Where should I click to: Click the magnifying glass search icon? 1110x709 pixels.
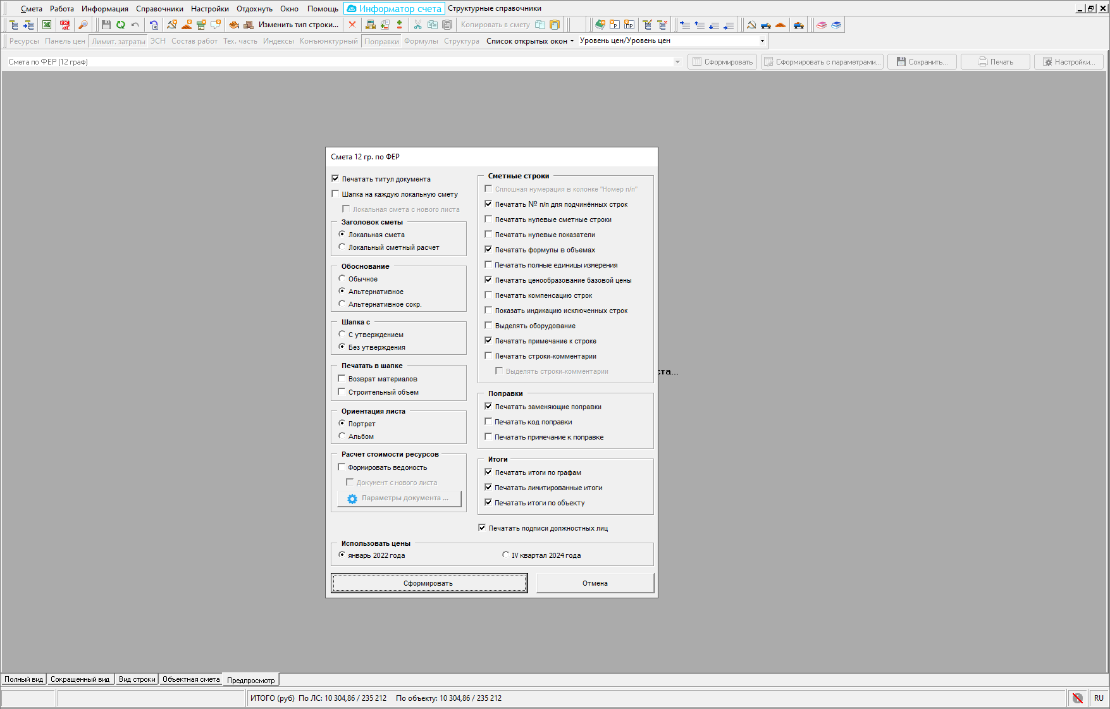tap(83, 25)
